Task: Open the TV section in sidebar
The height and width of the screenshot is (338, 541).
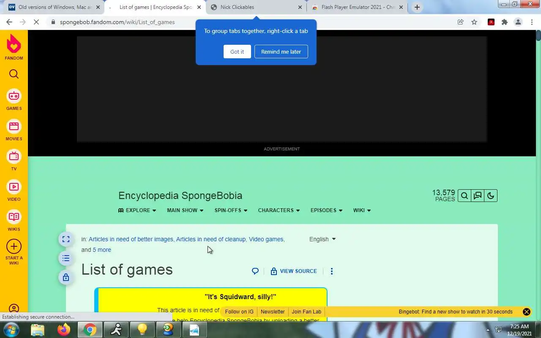Action: (14, 161)
